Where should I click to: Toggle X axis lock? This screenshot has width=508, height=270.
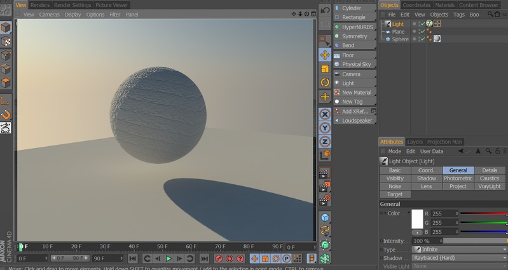(325, 114)
